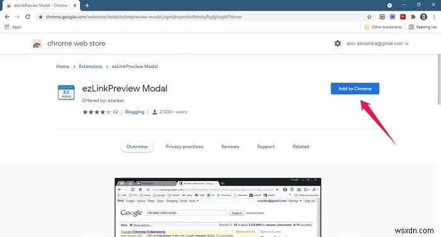Open Other bookmarks folder

pos(383,27)
